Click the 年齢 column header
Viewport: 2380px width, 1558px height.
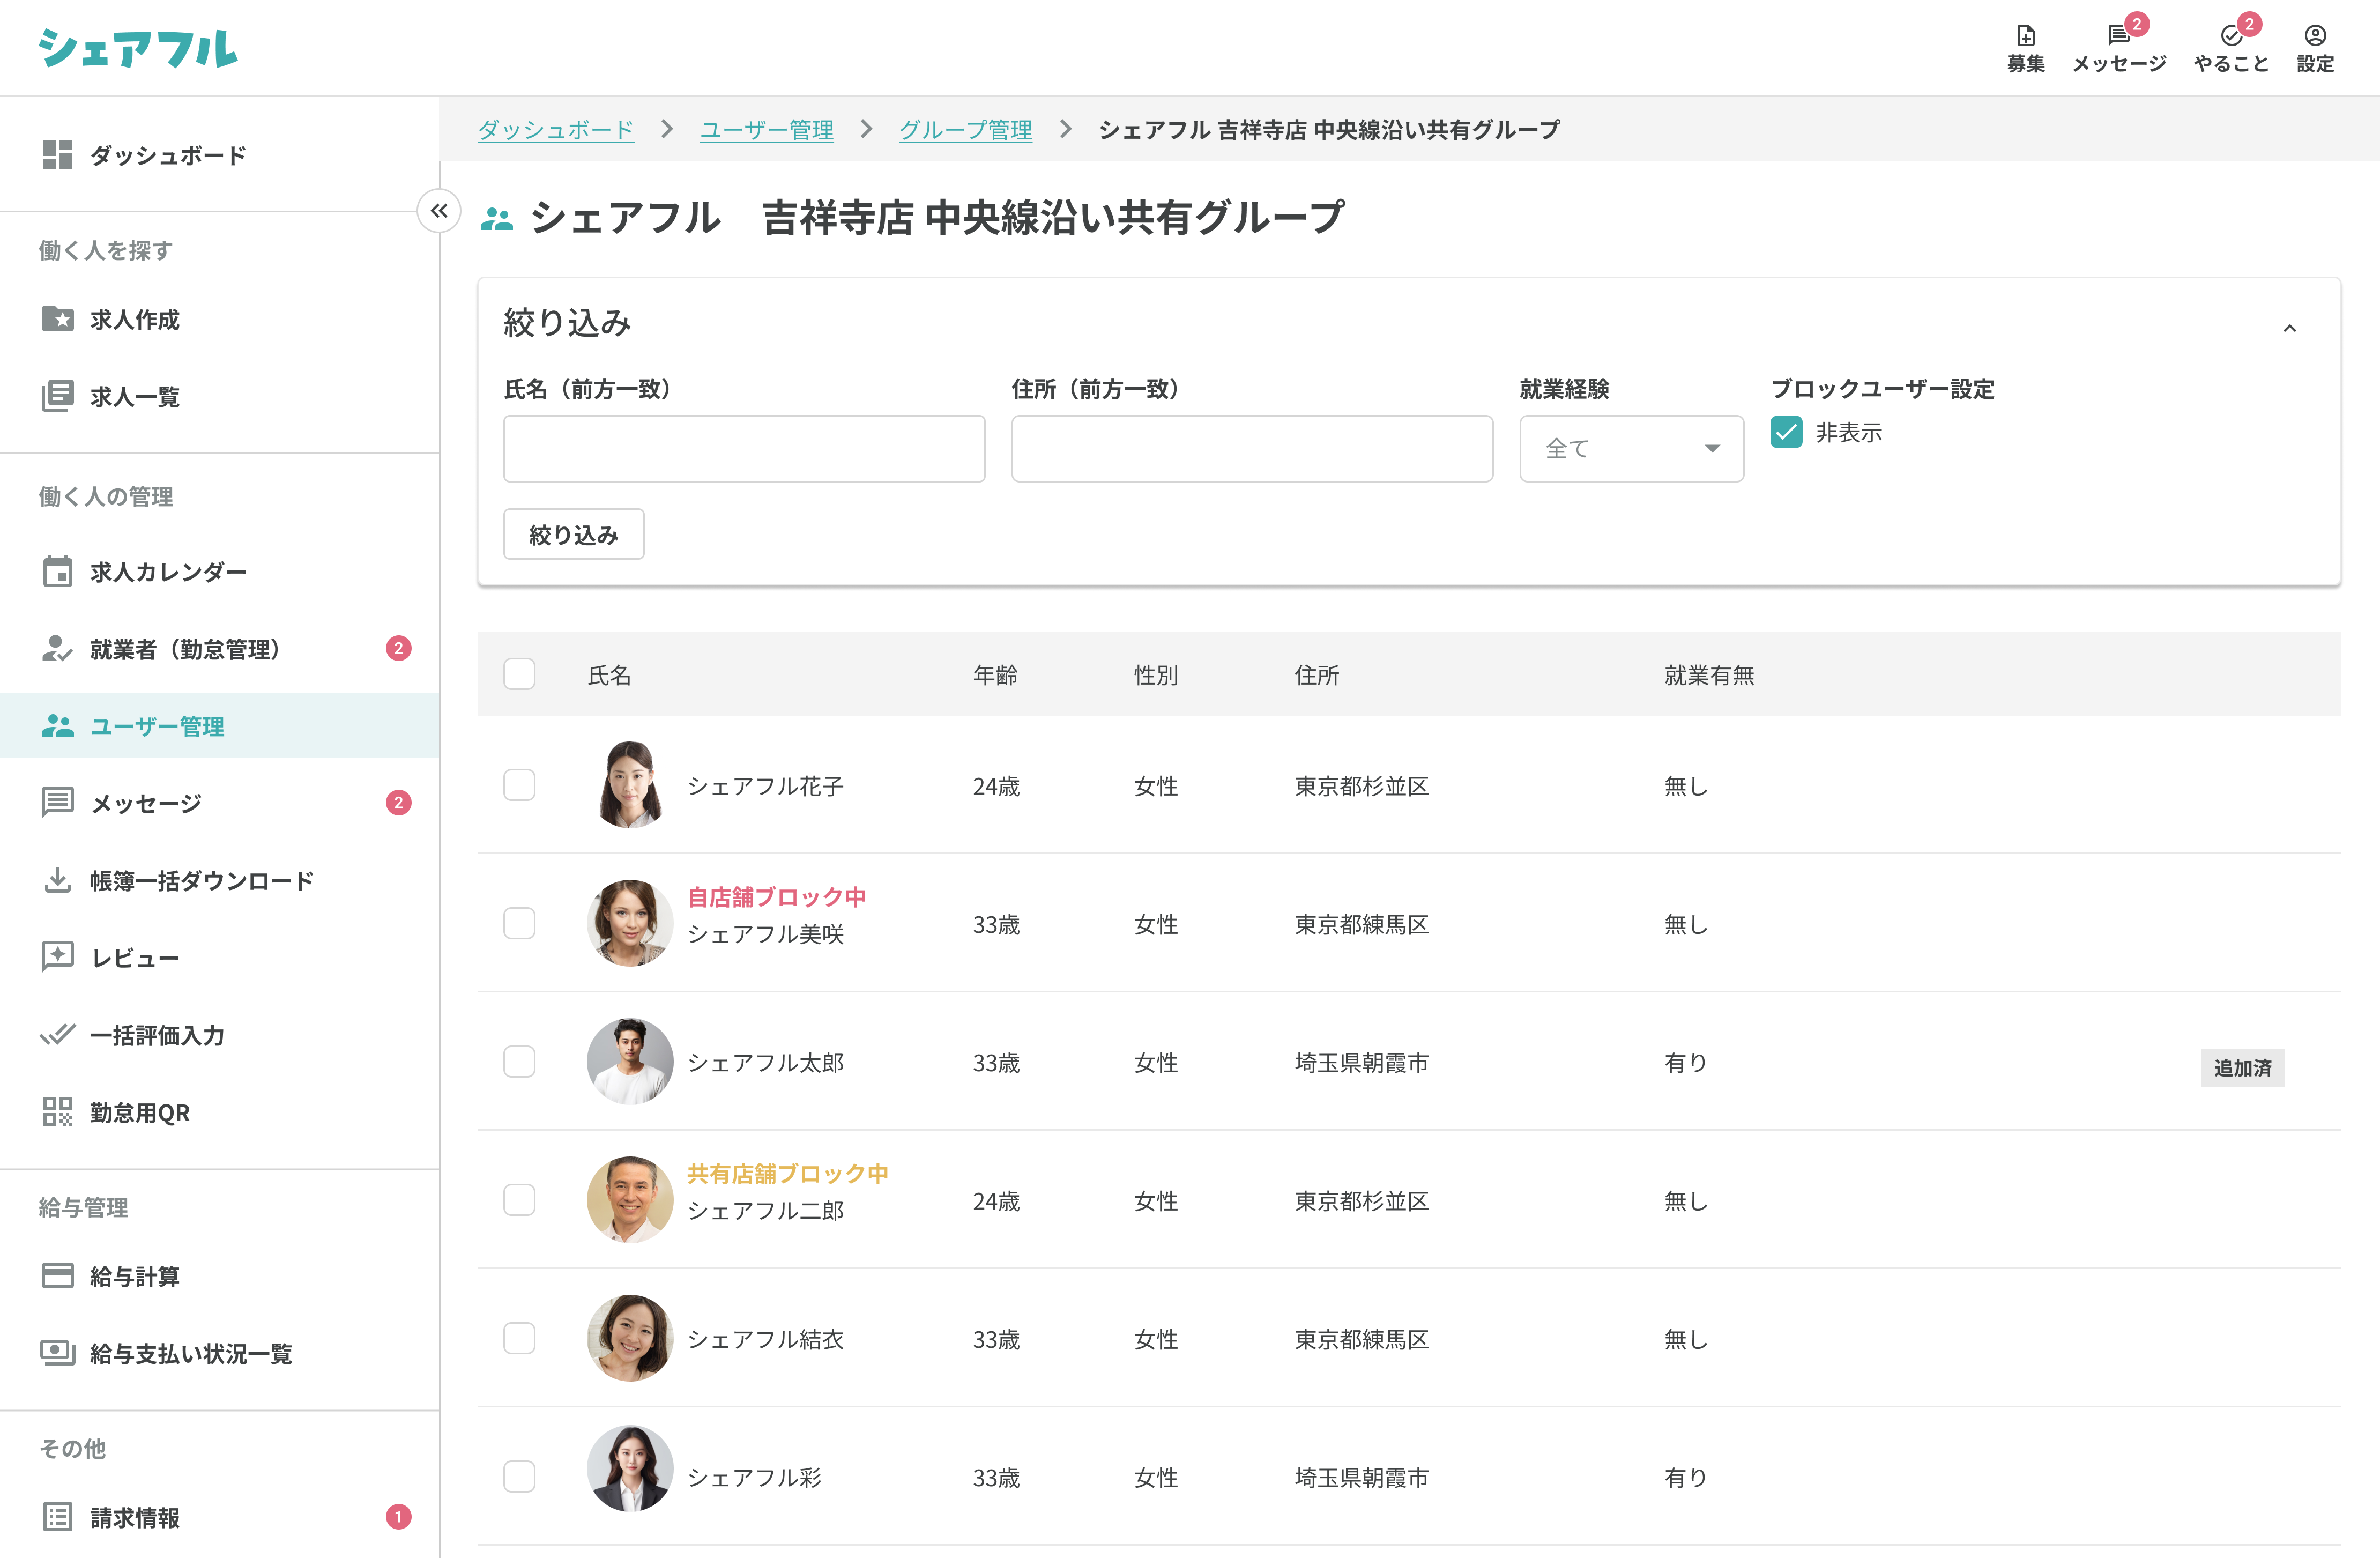[995, 675]
